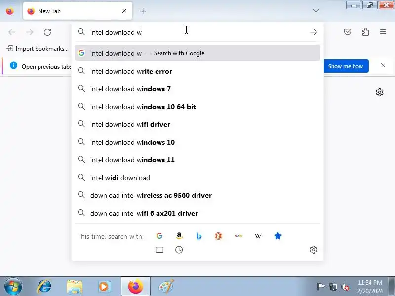395x296 pixels.
Task: Search this time with Amazon
Action: [x=179, y=236]
